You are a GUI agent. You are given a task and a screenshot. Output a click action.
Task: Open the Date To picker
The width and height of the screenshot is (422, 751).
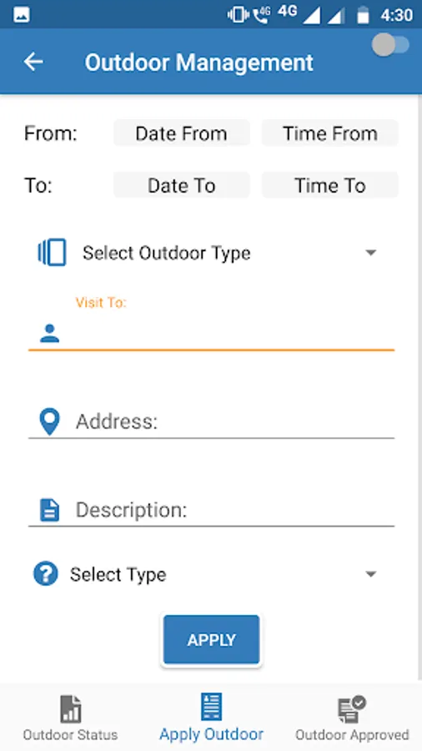[x=181, y=185]
